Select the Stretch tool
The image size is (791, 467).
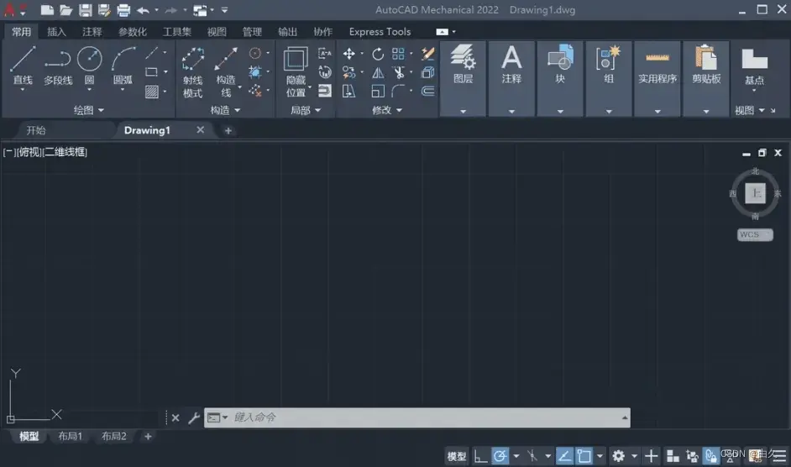[348, 92]
